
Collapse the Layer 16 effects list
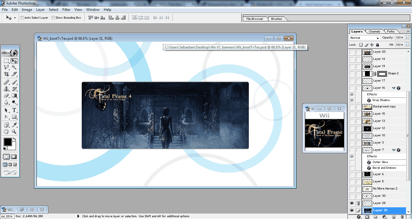(394, 88)
